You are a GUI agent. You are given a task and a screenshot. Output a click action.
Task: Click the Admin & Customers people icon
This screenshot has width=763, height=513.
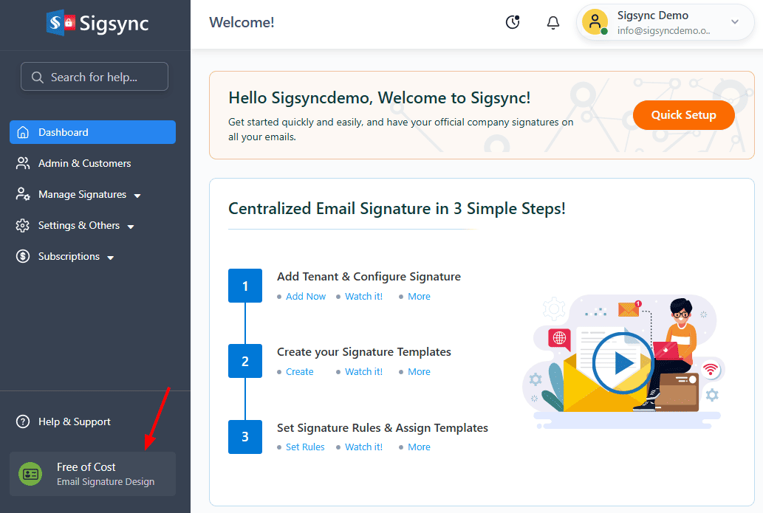[23, 163]
